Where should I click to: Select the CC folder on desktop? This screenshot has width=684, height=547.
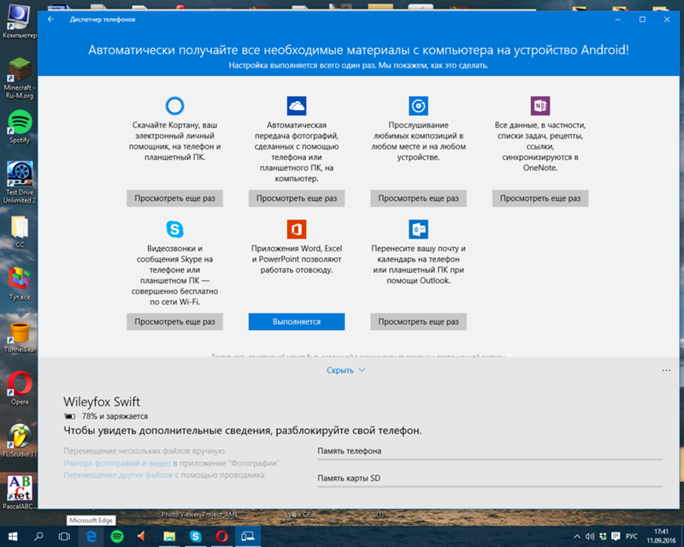pyautogui.click(x=20, y=232)
